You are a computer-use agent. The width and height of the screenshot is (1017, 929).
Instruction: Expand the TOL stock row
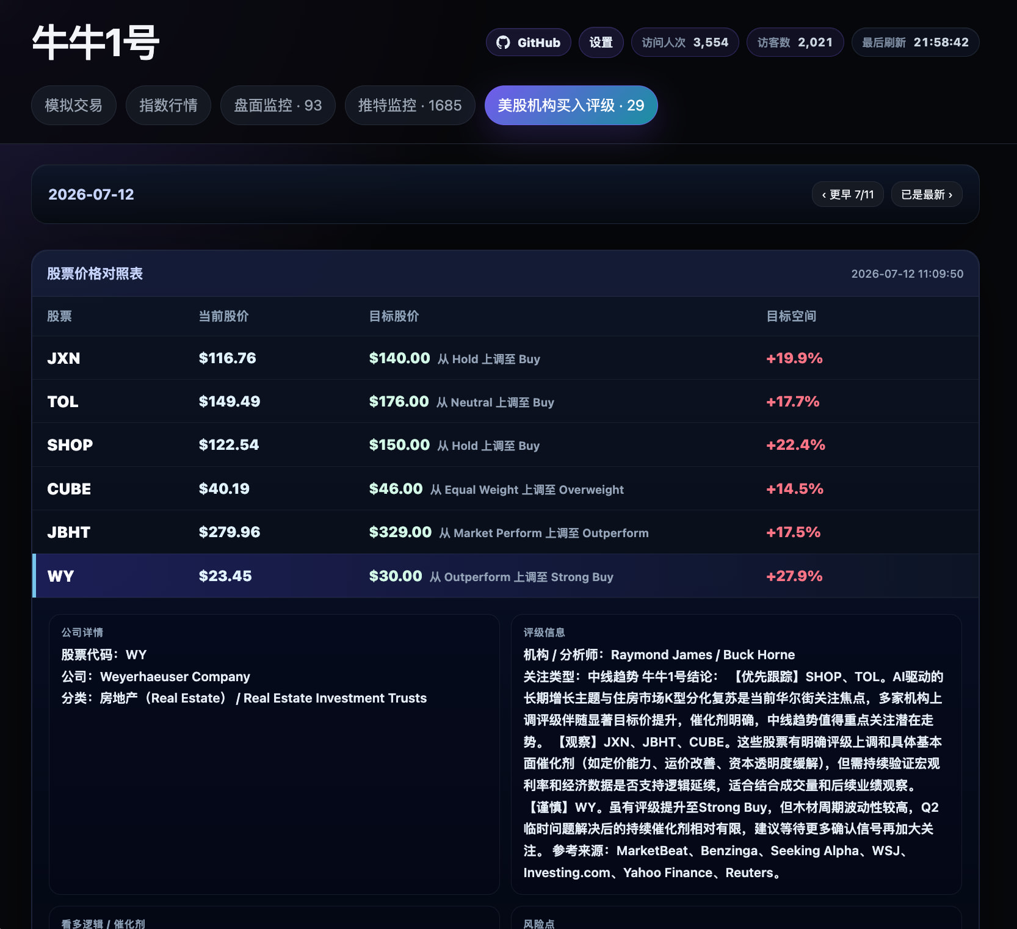505,402
